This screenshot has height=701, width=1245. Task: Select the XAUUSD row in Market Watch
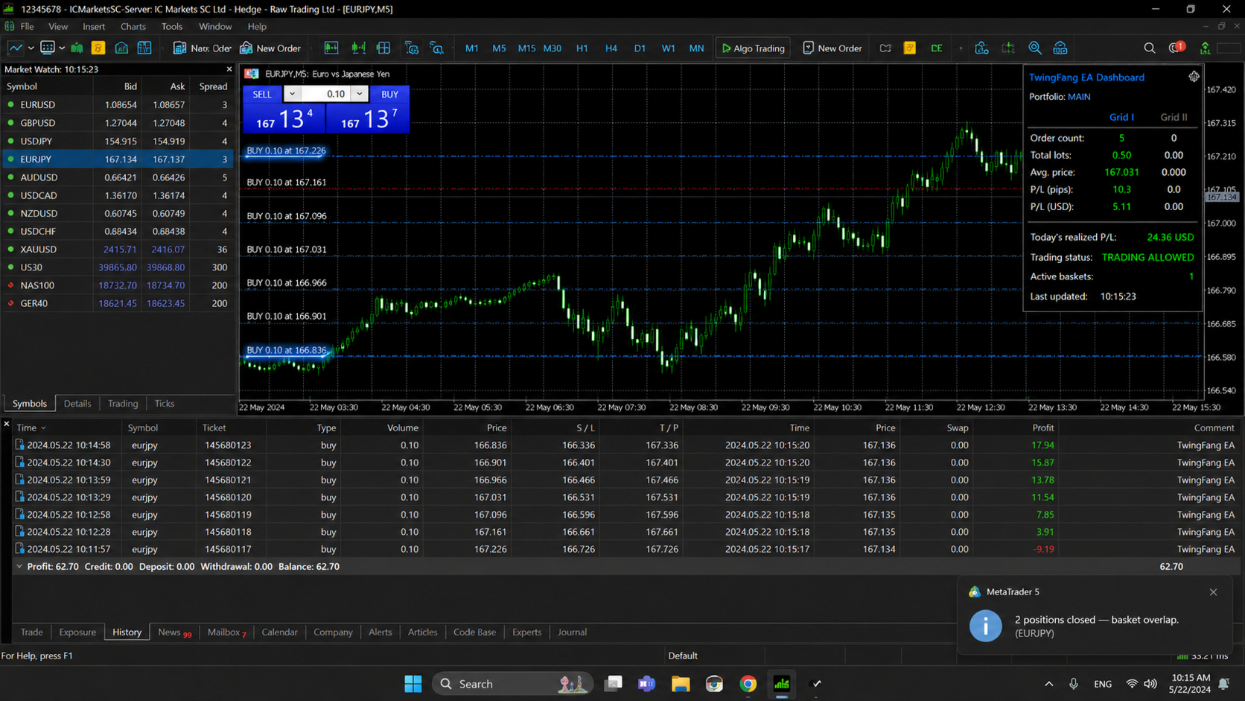(118, 250)
